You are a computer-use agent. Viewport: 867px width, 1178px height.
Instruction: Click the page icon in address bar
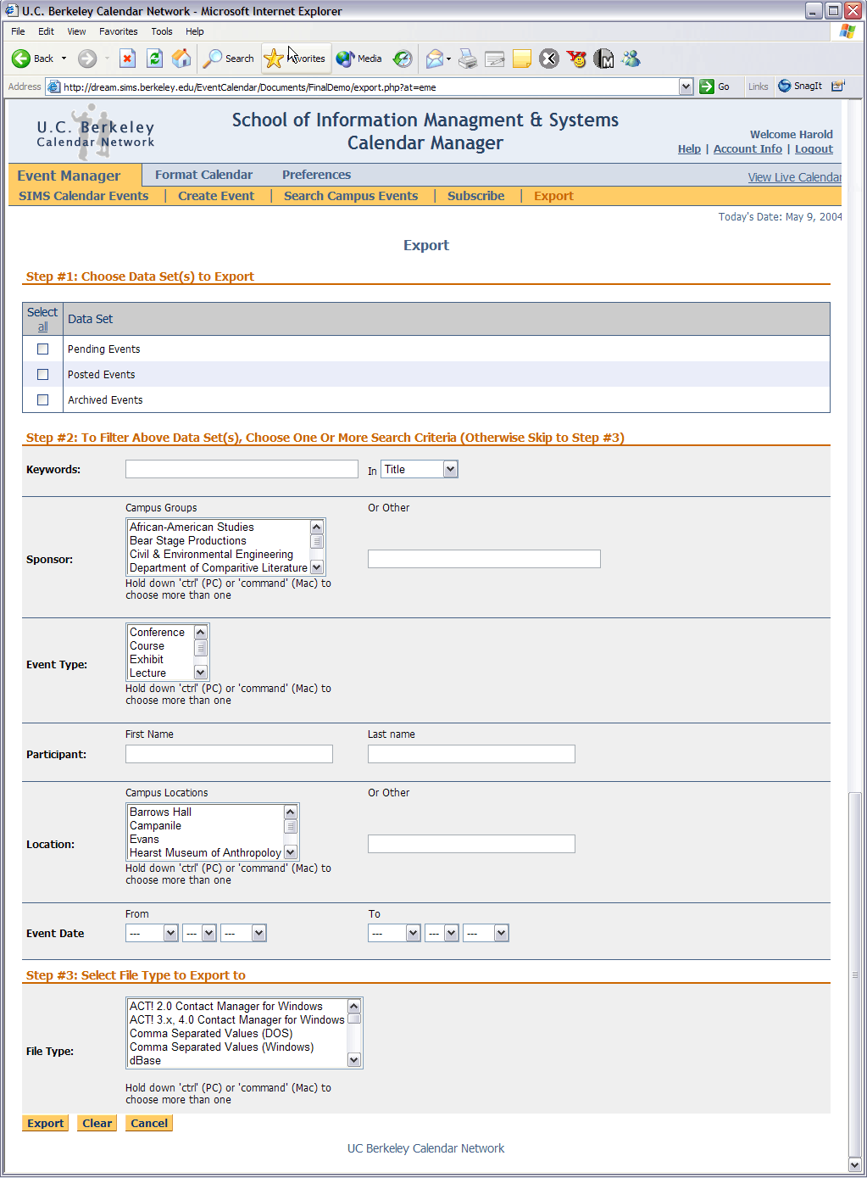click(x=54, y=87)
